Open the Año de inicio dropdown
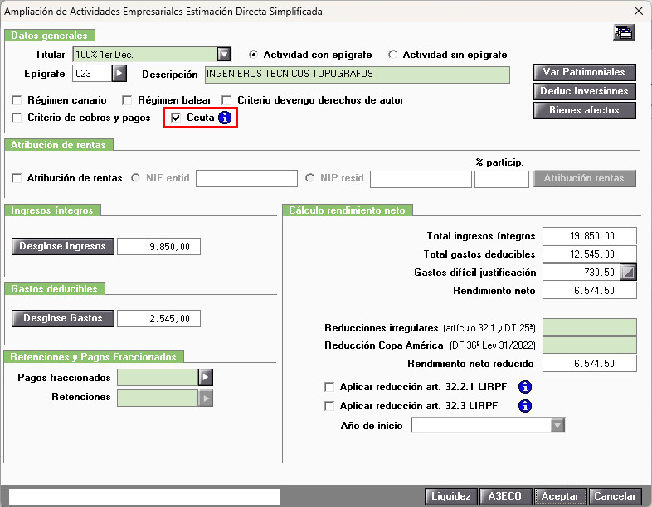This screenshot has width=652, height=507. [x=557, y=426]
